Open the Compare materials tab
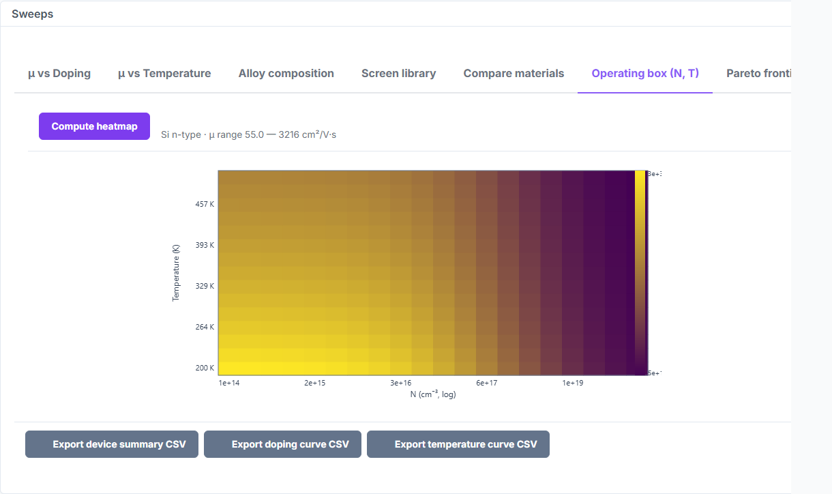 pyautogui.click(x=514, y=73)
